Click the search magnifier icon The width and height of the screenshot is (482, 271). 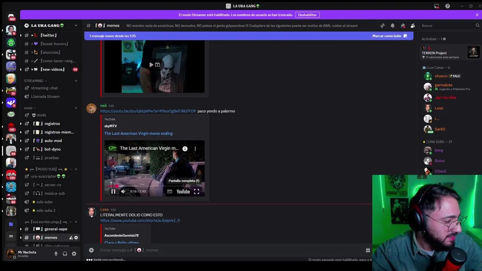pyautogui.click(x=477, y=26)
